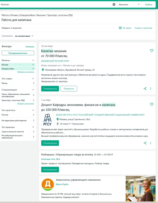Favorite the Капитан-механик vacancy with heart icon
158x203 pixels.
[152, 50]
